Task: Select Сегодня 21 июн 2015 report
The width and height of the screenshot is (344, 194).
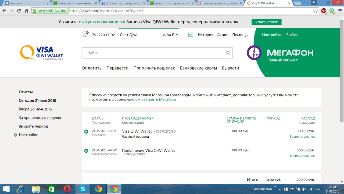Action: click(37, 101)
